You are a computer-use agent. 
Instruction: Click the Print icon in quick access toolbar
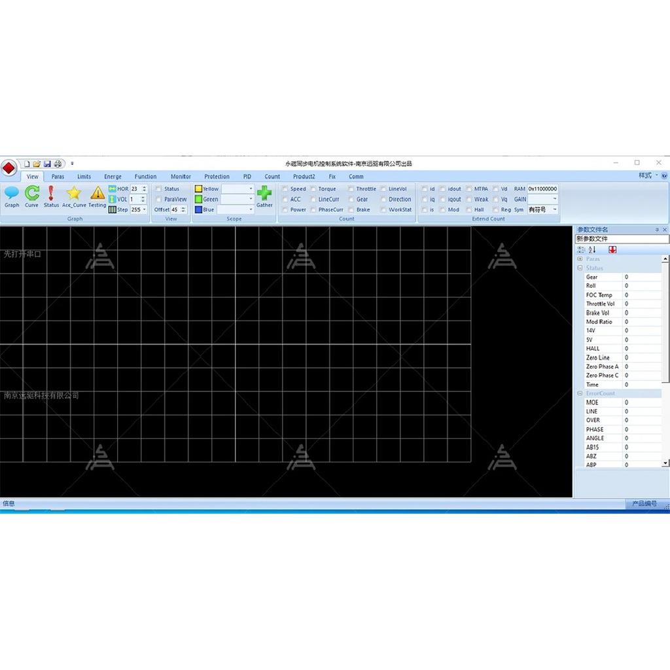tap(58, 164)
